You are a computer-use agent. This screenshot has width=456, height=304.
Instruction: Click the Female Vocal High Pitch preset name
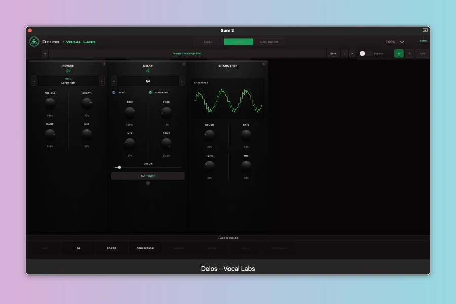(187, 54)
